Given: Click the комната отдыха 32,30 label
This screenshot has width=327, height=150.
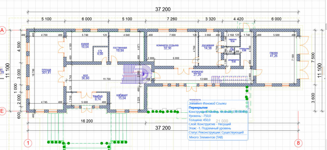Looking at the screenshot, I should (x=167, y=47).
